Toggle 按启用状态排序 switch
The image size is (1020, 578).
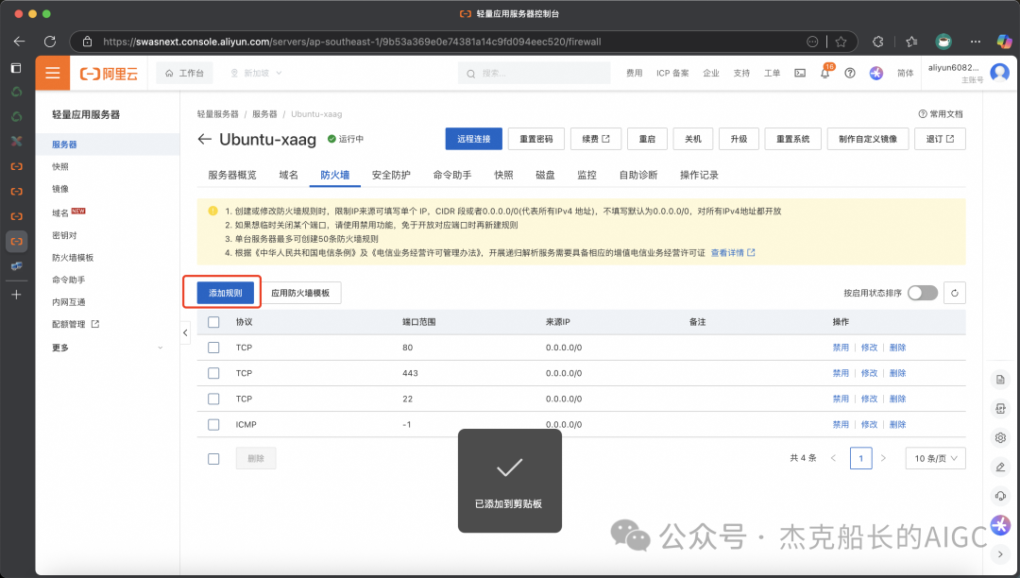coord(923,293)
